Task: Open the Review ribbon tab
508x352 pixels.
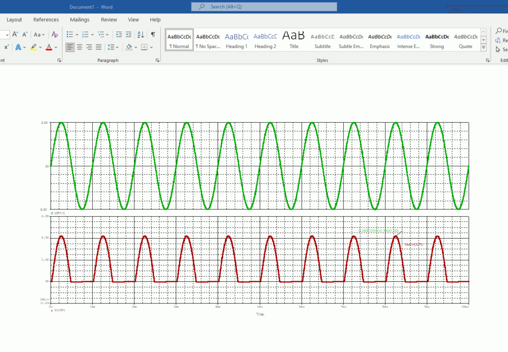Action: pos(109,20)
